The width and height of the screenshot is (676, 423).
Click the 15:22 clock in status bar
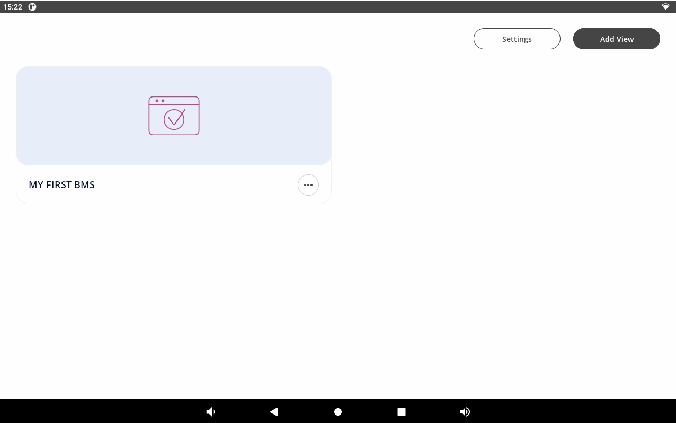[x=13, y=7]
